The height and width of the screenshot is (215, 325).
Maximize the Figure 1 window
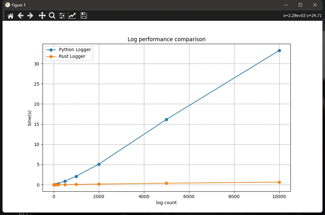coord(300,5)
